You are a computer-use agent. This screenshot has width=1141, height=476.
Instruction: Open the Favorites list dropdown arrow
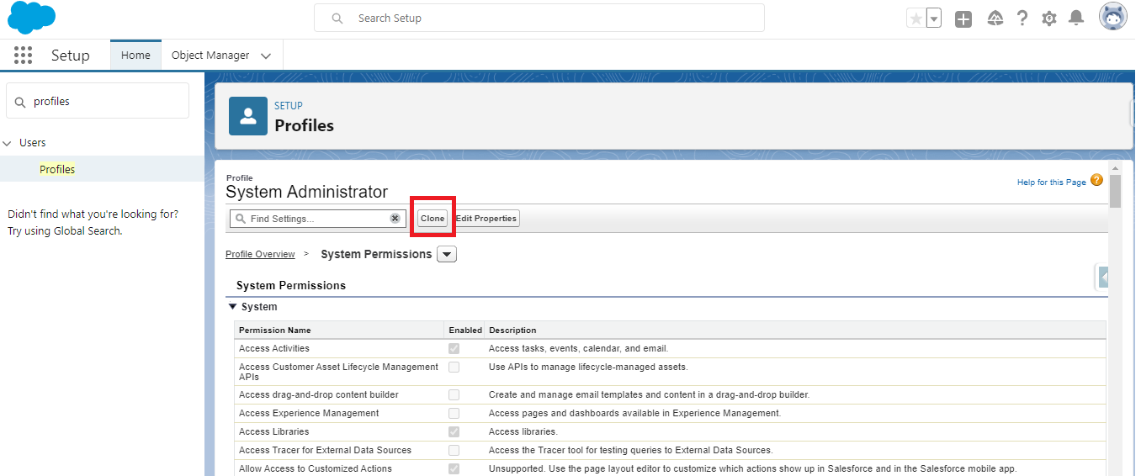pos(933,19)
